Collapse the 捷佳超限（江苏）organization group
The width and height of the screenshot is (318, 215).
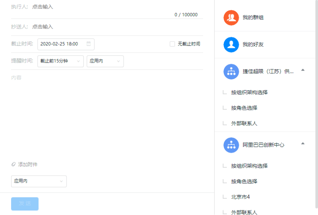coord(303,70)
